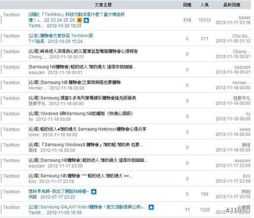
Task: Click the 10312 popularity value
Action: (x=205, y=20)
